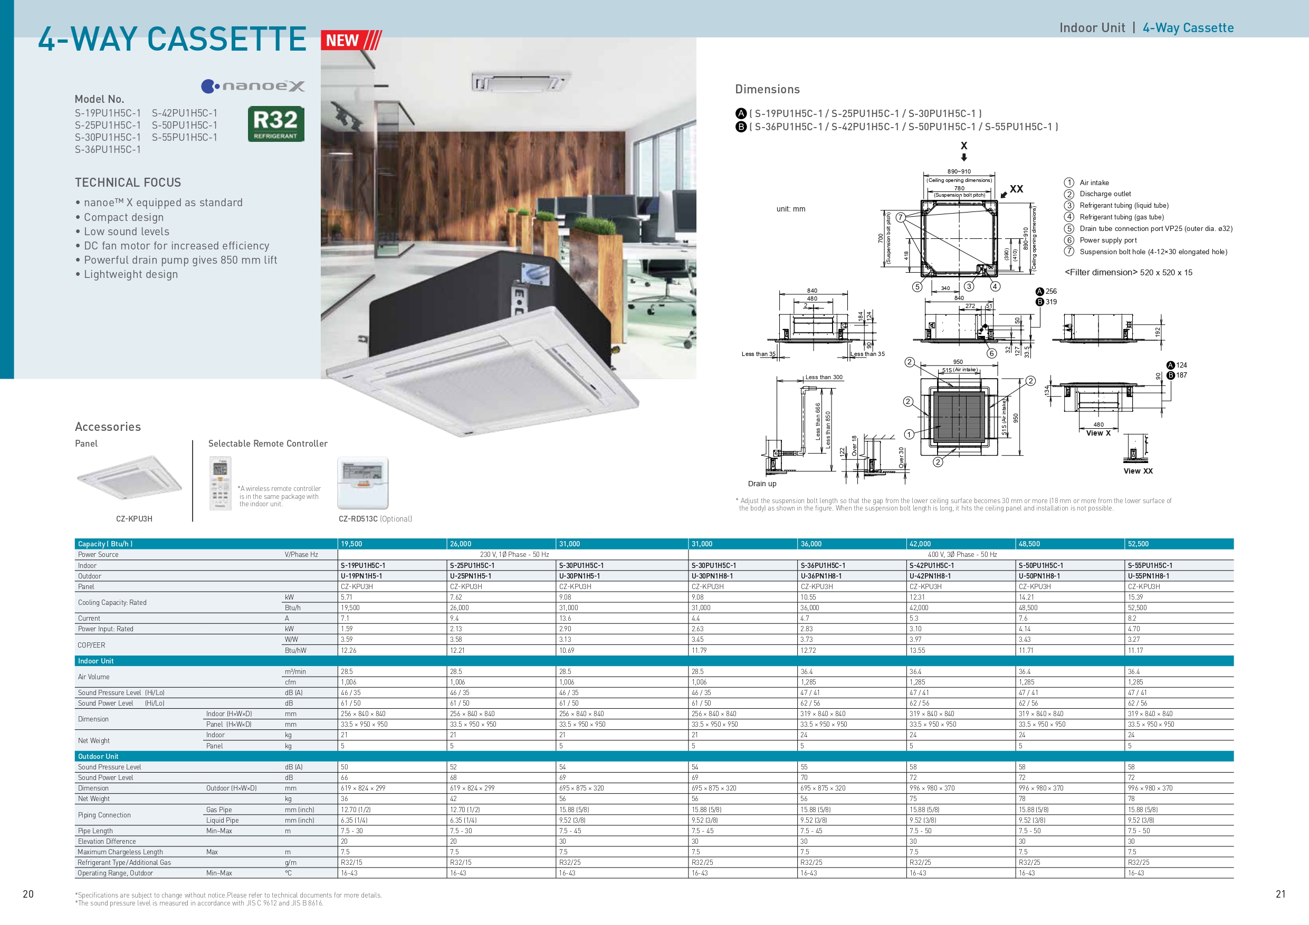Click circled number 7 beside Suspension bolt hole

point(1069,252)
